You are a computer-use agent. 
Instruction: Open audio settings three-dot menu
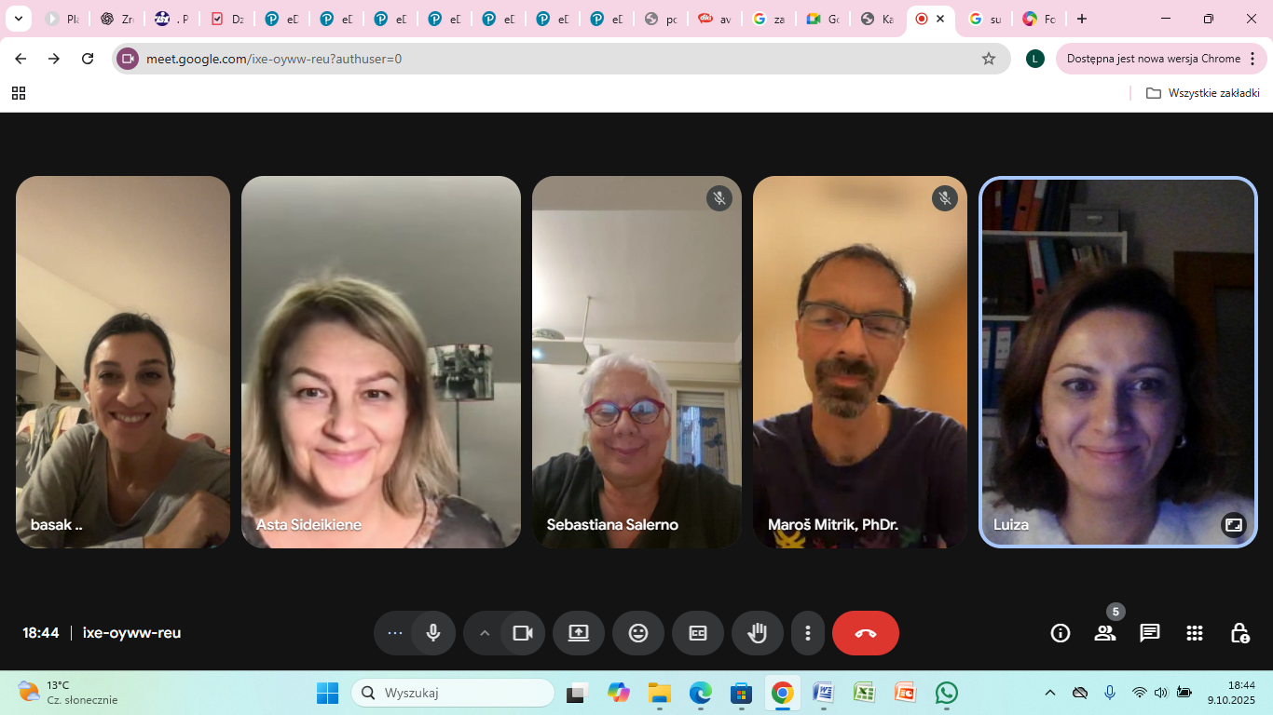tap(395, 633)
